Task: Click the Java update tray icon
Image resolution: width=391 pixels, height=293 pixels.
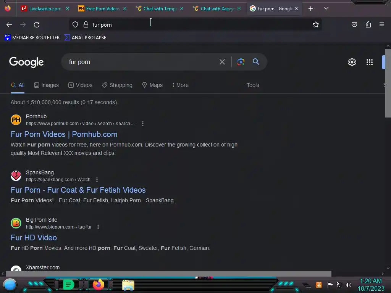Action: point(319,285)
